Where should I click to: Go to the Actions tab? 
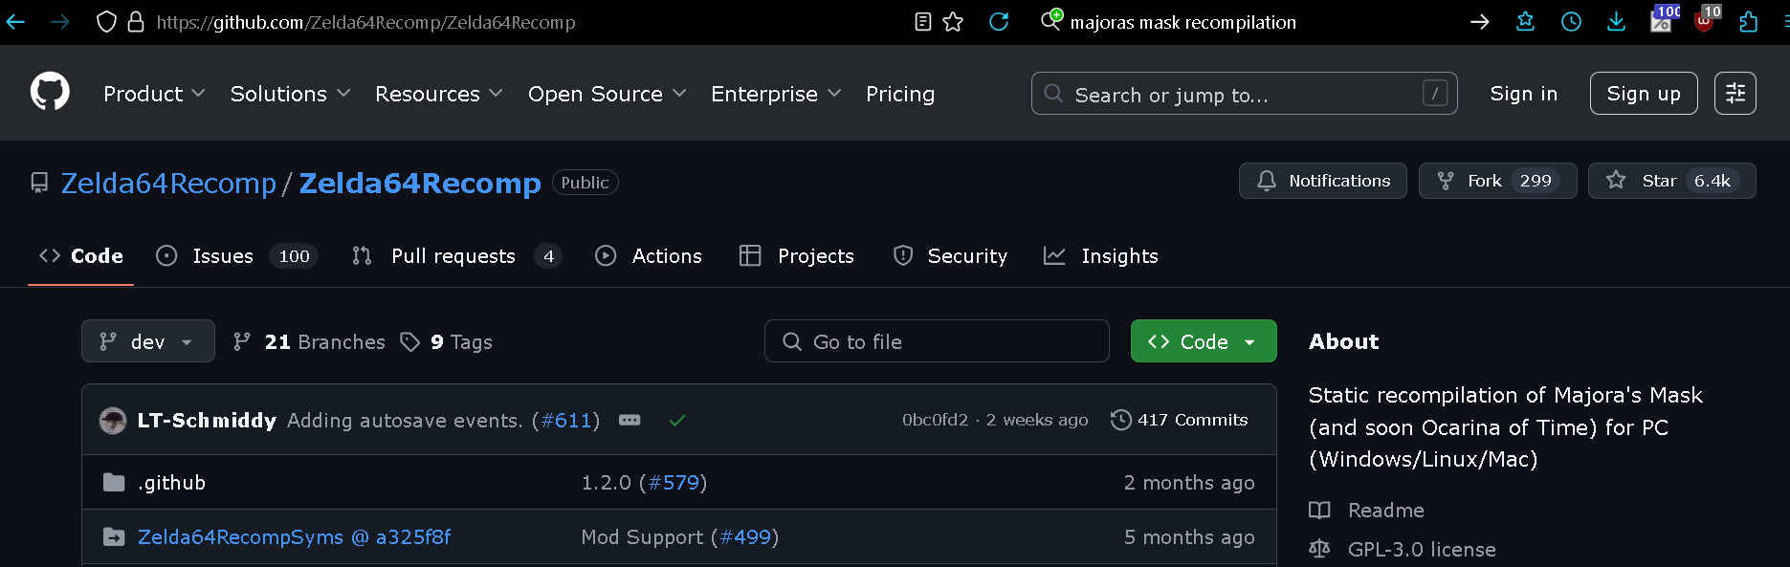tap(649, 256)
